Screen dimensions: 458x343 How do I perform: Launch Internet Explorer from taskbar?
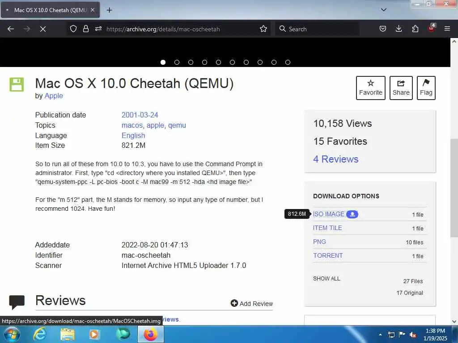coord(39,335)
